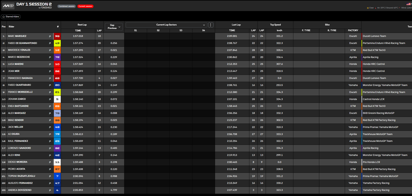The image size is (412, 196).
Task: Click the pit 'P' icon for Marco Bezzecchi
Action: (50, 57)
